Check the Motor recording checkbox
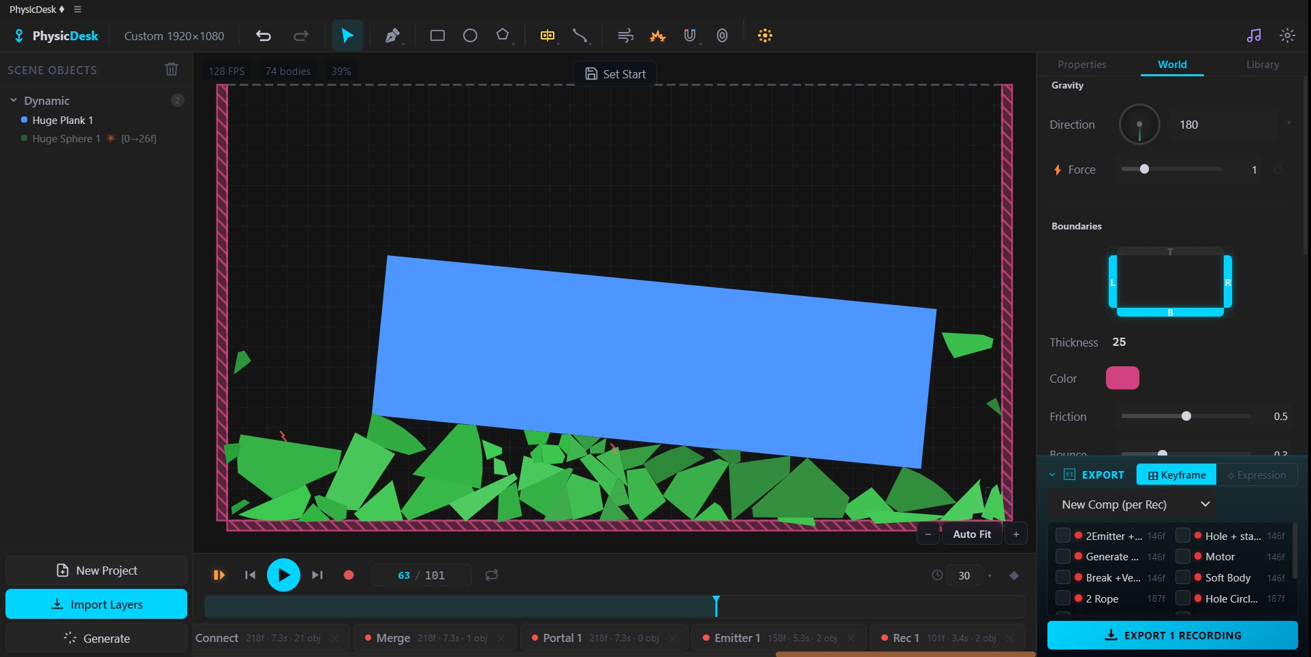Screen dimensions: 1311x657 [x=1183, y=556]
